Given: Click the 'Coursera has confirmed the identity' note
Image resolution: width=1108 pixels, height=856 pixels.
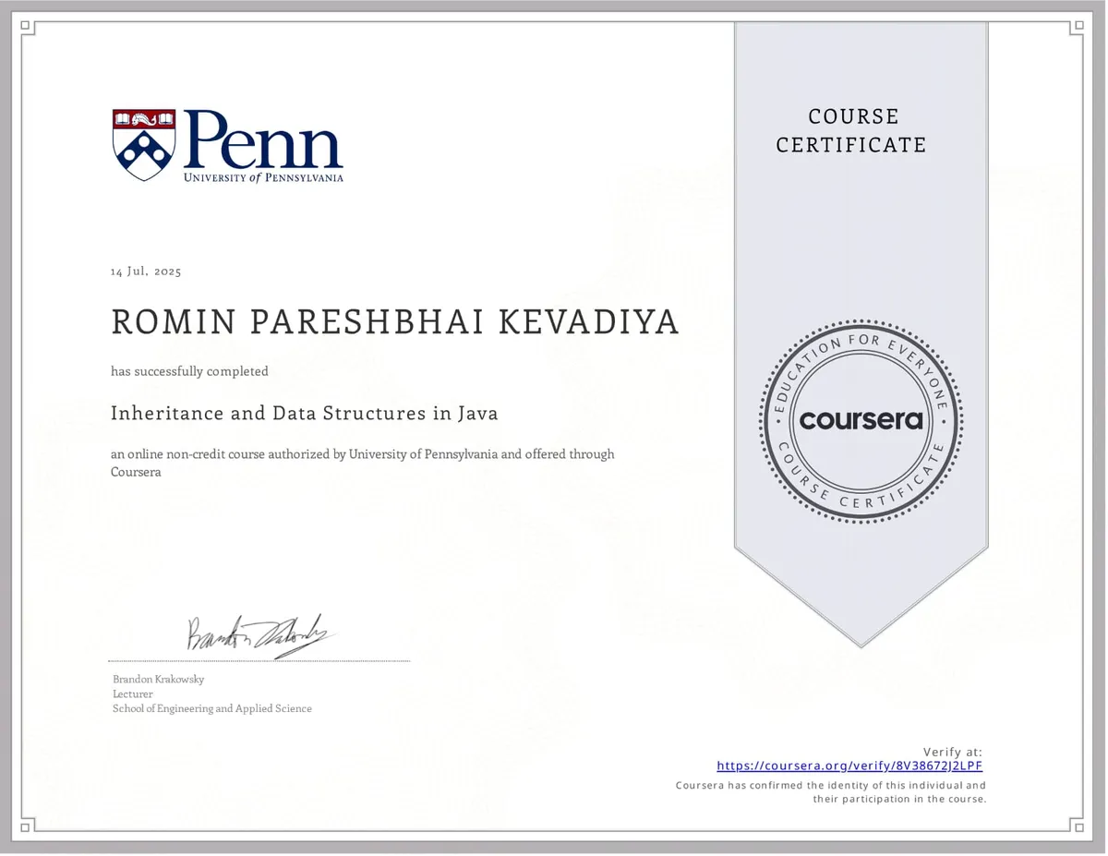Looking at the screenshot, I should click(831, 792).
